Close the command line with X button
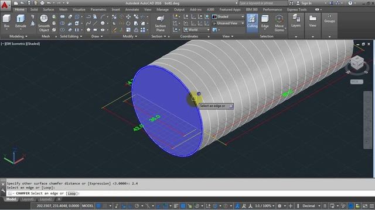Viewport: 375px width, 210px height. click(x=3, y=184)
